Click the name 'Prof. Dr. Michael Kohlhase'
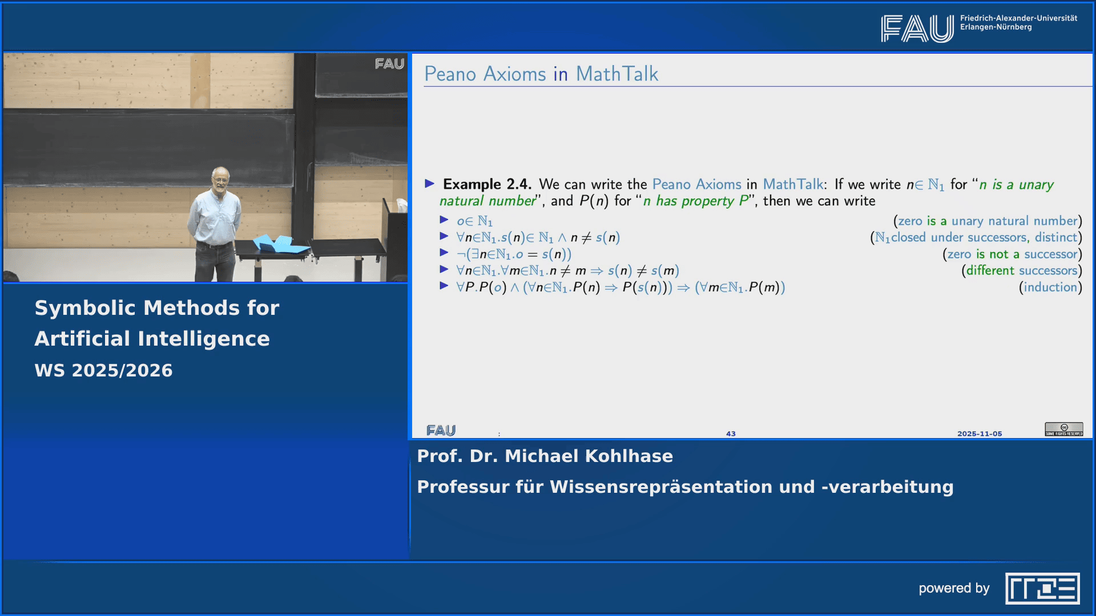Image resolution: width=1096 pixels, height=616 pixels. [545, 456]
